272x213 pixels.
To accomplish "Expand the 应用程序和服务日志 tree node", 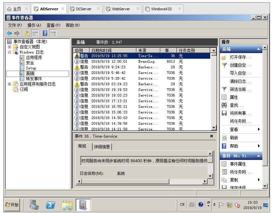I will pos(10,84).
